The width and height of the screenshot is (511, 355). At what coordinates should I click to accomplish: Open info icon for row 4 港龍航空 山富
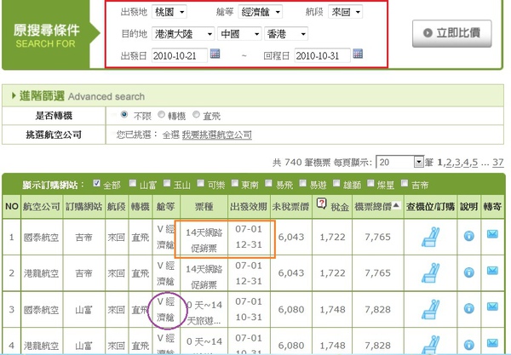coord(469,344)
